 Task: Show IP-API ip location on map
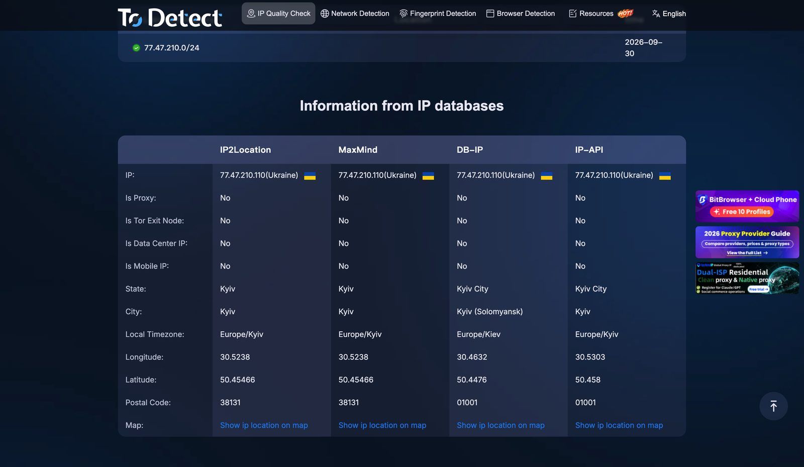[619, 425]
